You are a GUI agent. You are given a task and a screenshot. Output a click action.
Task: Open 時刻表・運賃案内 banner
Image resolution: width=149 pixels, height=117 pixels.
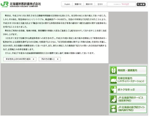point(128,70)
